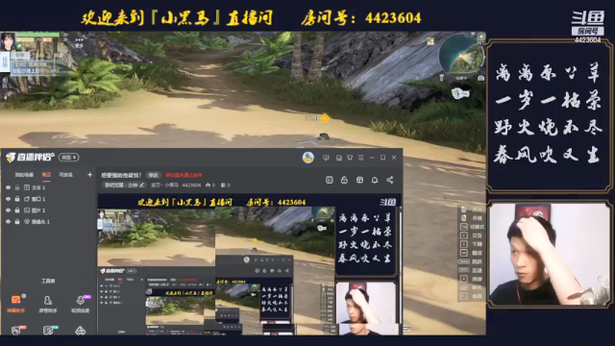
Task: Open the pill dropdown beside 直播伴侣 logo
Action: 69,158
